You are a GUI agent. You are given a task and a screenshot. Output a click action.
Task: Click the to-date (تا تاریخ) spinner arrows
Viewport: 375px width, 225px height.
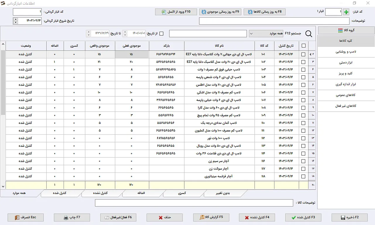click(88, 34)
